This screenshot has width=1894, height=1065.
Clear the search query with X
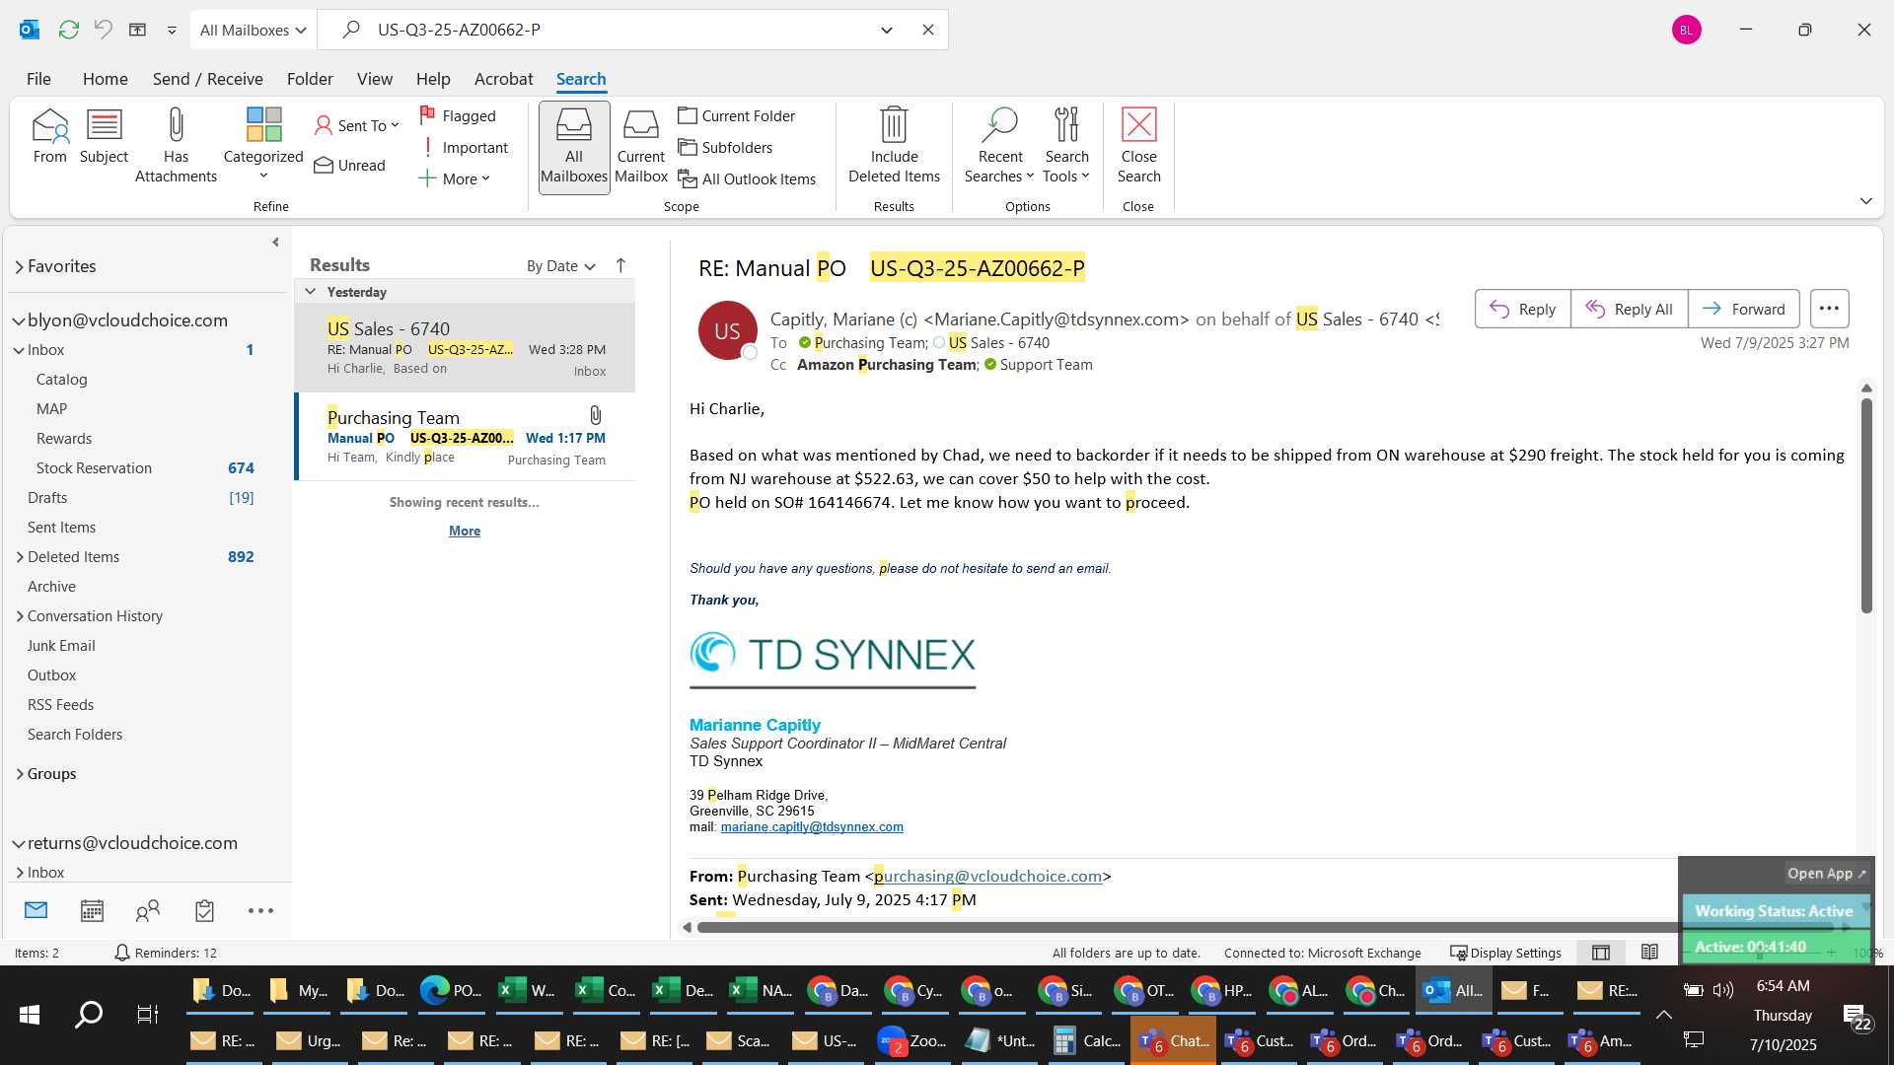928,30
